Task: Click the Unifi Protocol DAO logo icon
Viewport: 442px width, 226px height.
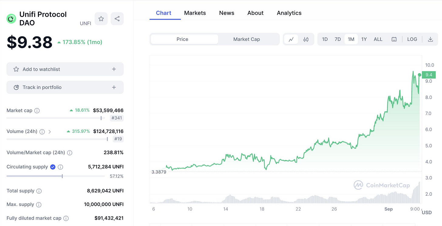Action: point(11,19)
